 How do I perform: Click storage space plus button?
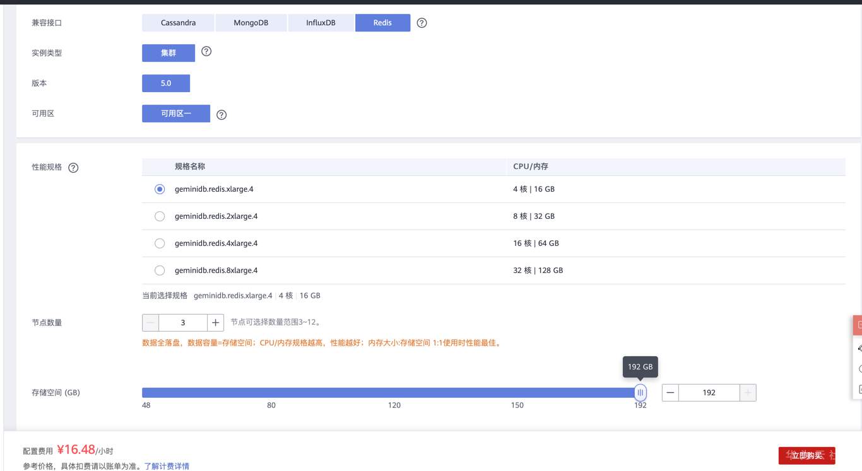click(748, 392)
